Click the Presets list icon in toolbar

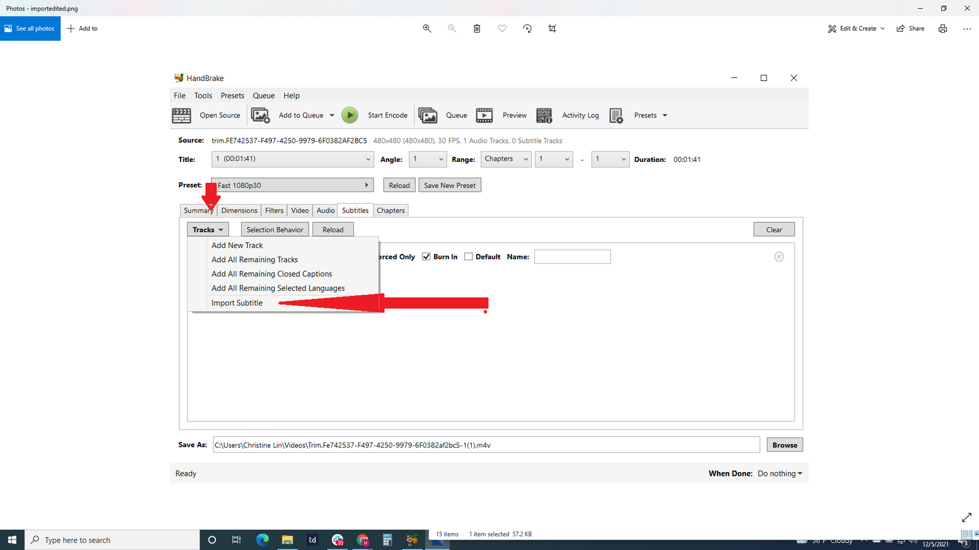point(617,116)
